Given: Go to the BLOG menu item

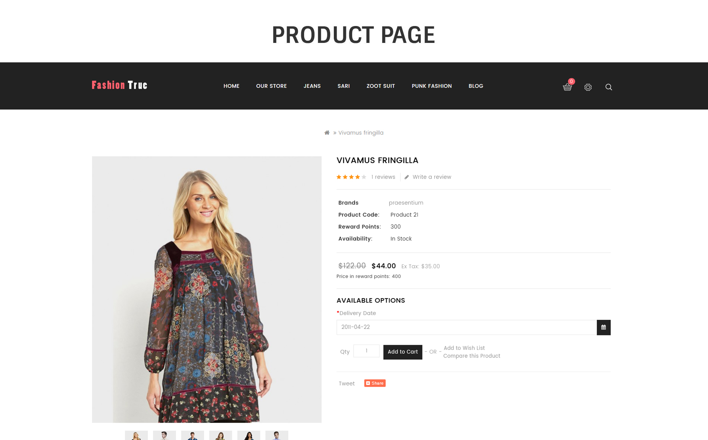Looking at the screenshot, I should [x=476, y=86].
